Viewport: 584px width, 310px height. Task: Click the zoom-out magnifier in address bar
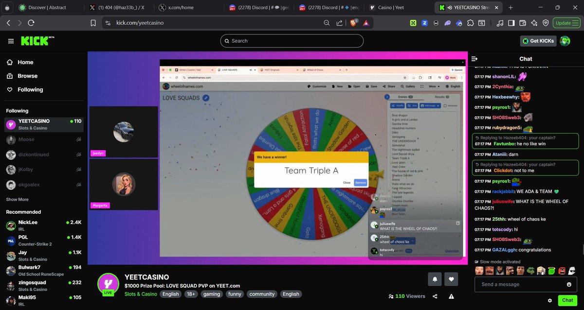(x=327, y=23)
